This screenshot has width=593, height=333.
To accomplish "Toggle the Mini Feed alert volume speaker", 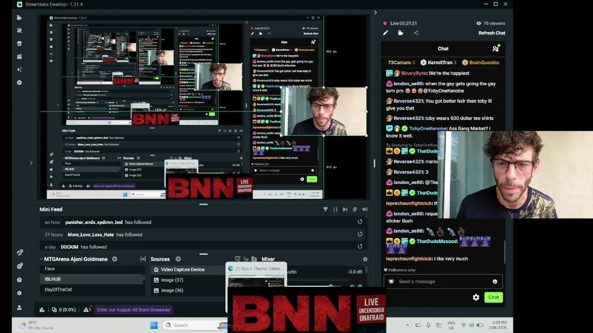I will tap(365, 210).
